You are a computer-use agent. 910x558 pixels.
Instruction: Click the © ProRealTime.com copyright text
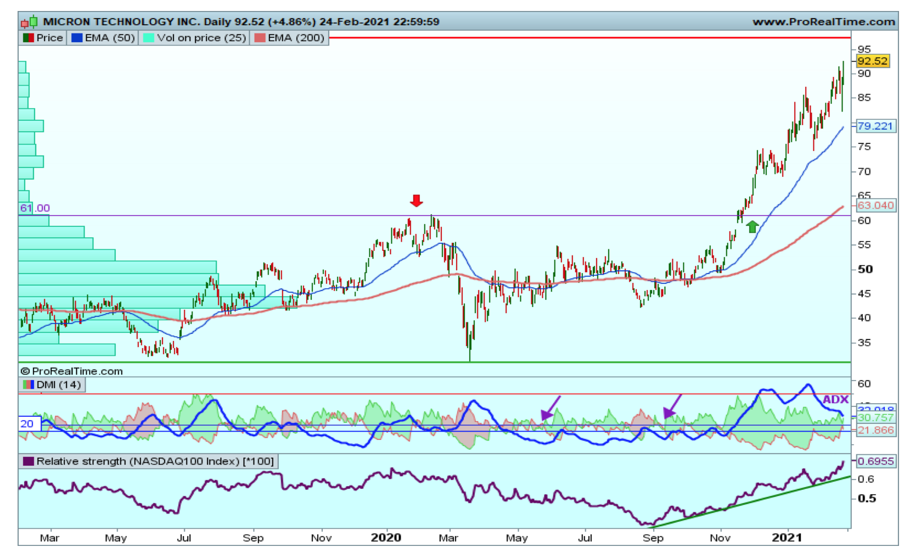coord(72,371)
